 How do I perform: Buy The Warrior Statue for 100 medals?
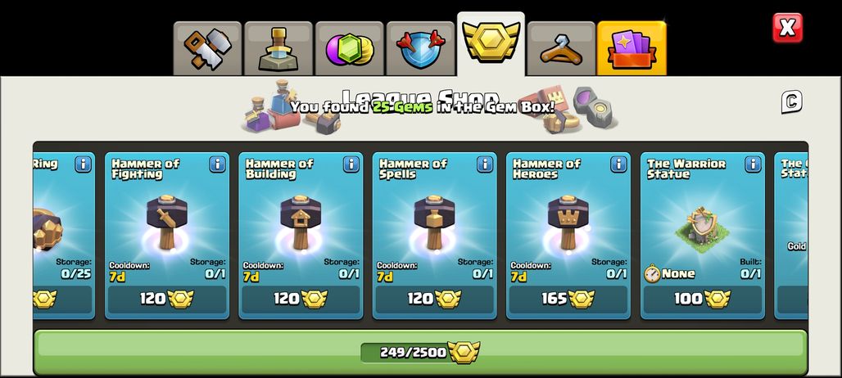pos(703,299)
